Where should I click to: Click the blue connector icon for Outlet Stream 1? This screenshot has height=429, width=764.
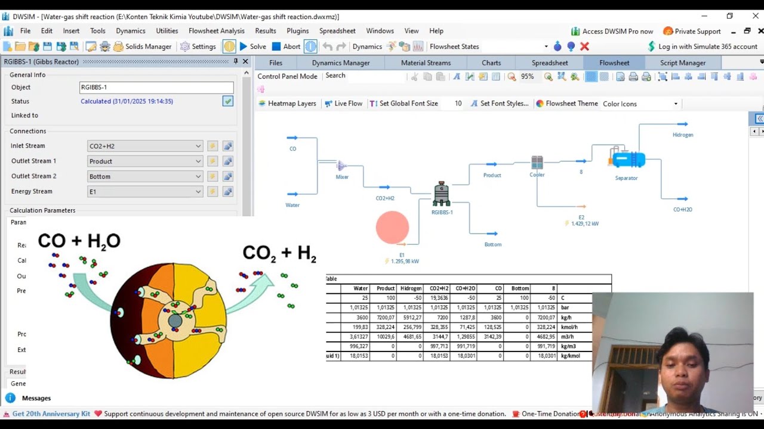[x=227, y=161]
